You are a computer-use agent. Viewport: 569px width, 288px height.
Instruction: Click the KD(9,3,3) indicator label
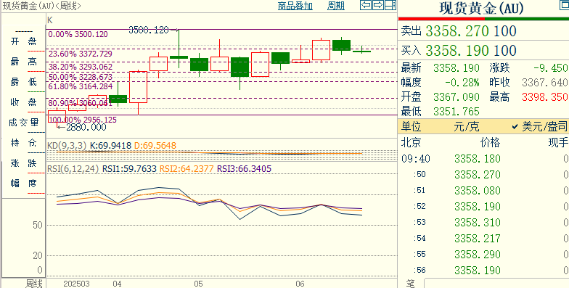[67, 146]
